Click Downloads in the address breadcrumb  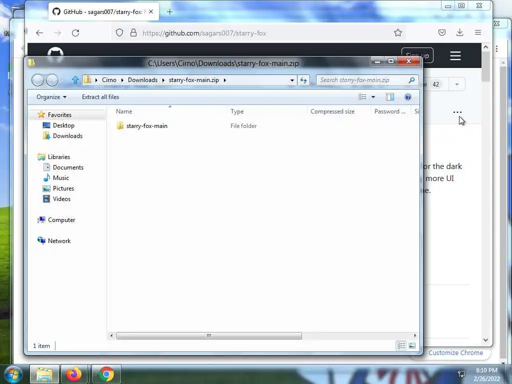142,80
